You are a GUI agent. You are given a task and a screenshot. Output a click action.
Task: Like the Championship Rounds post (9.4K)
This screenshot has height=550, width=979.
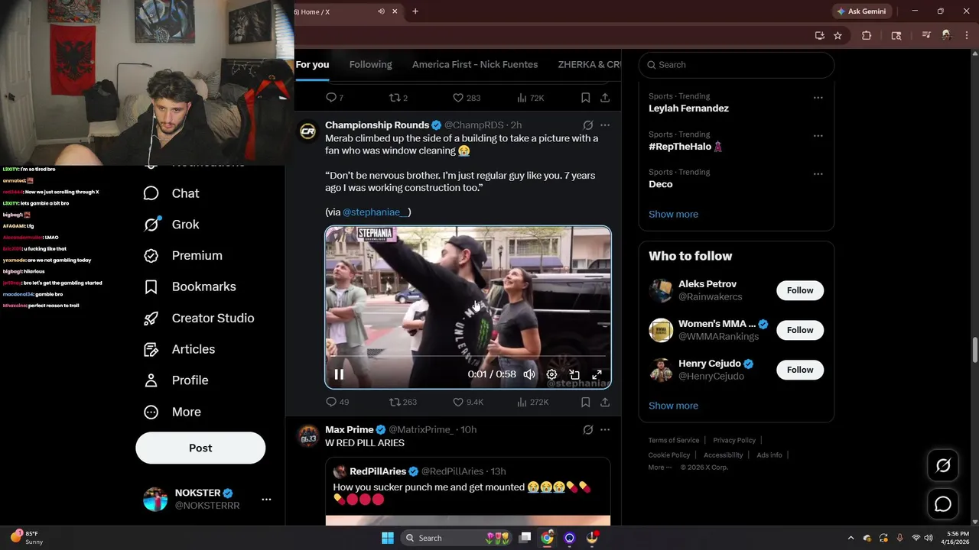pos(468,402)
